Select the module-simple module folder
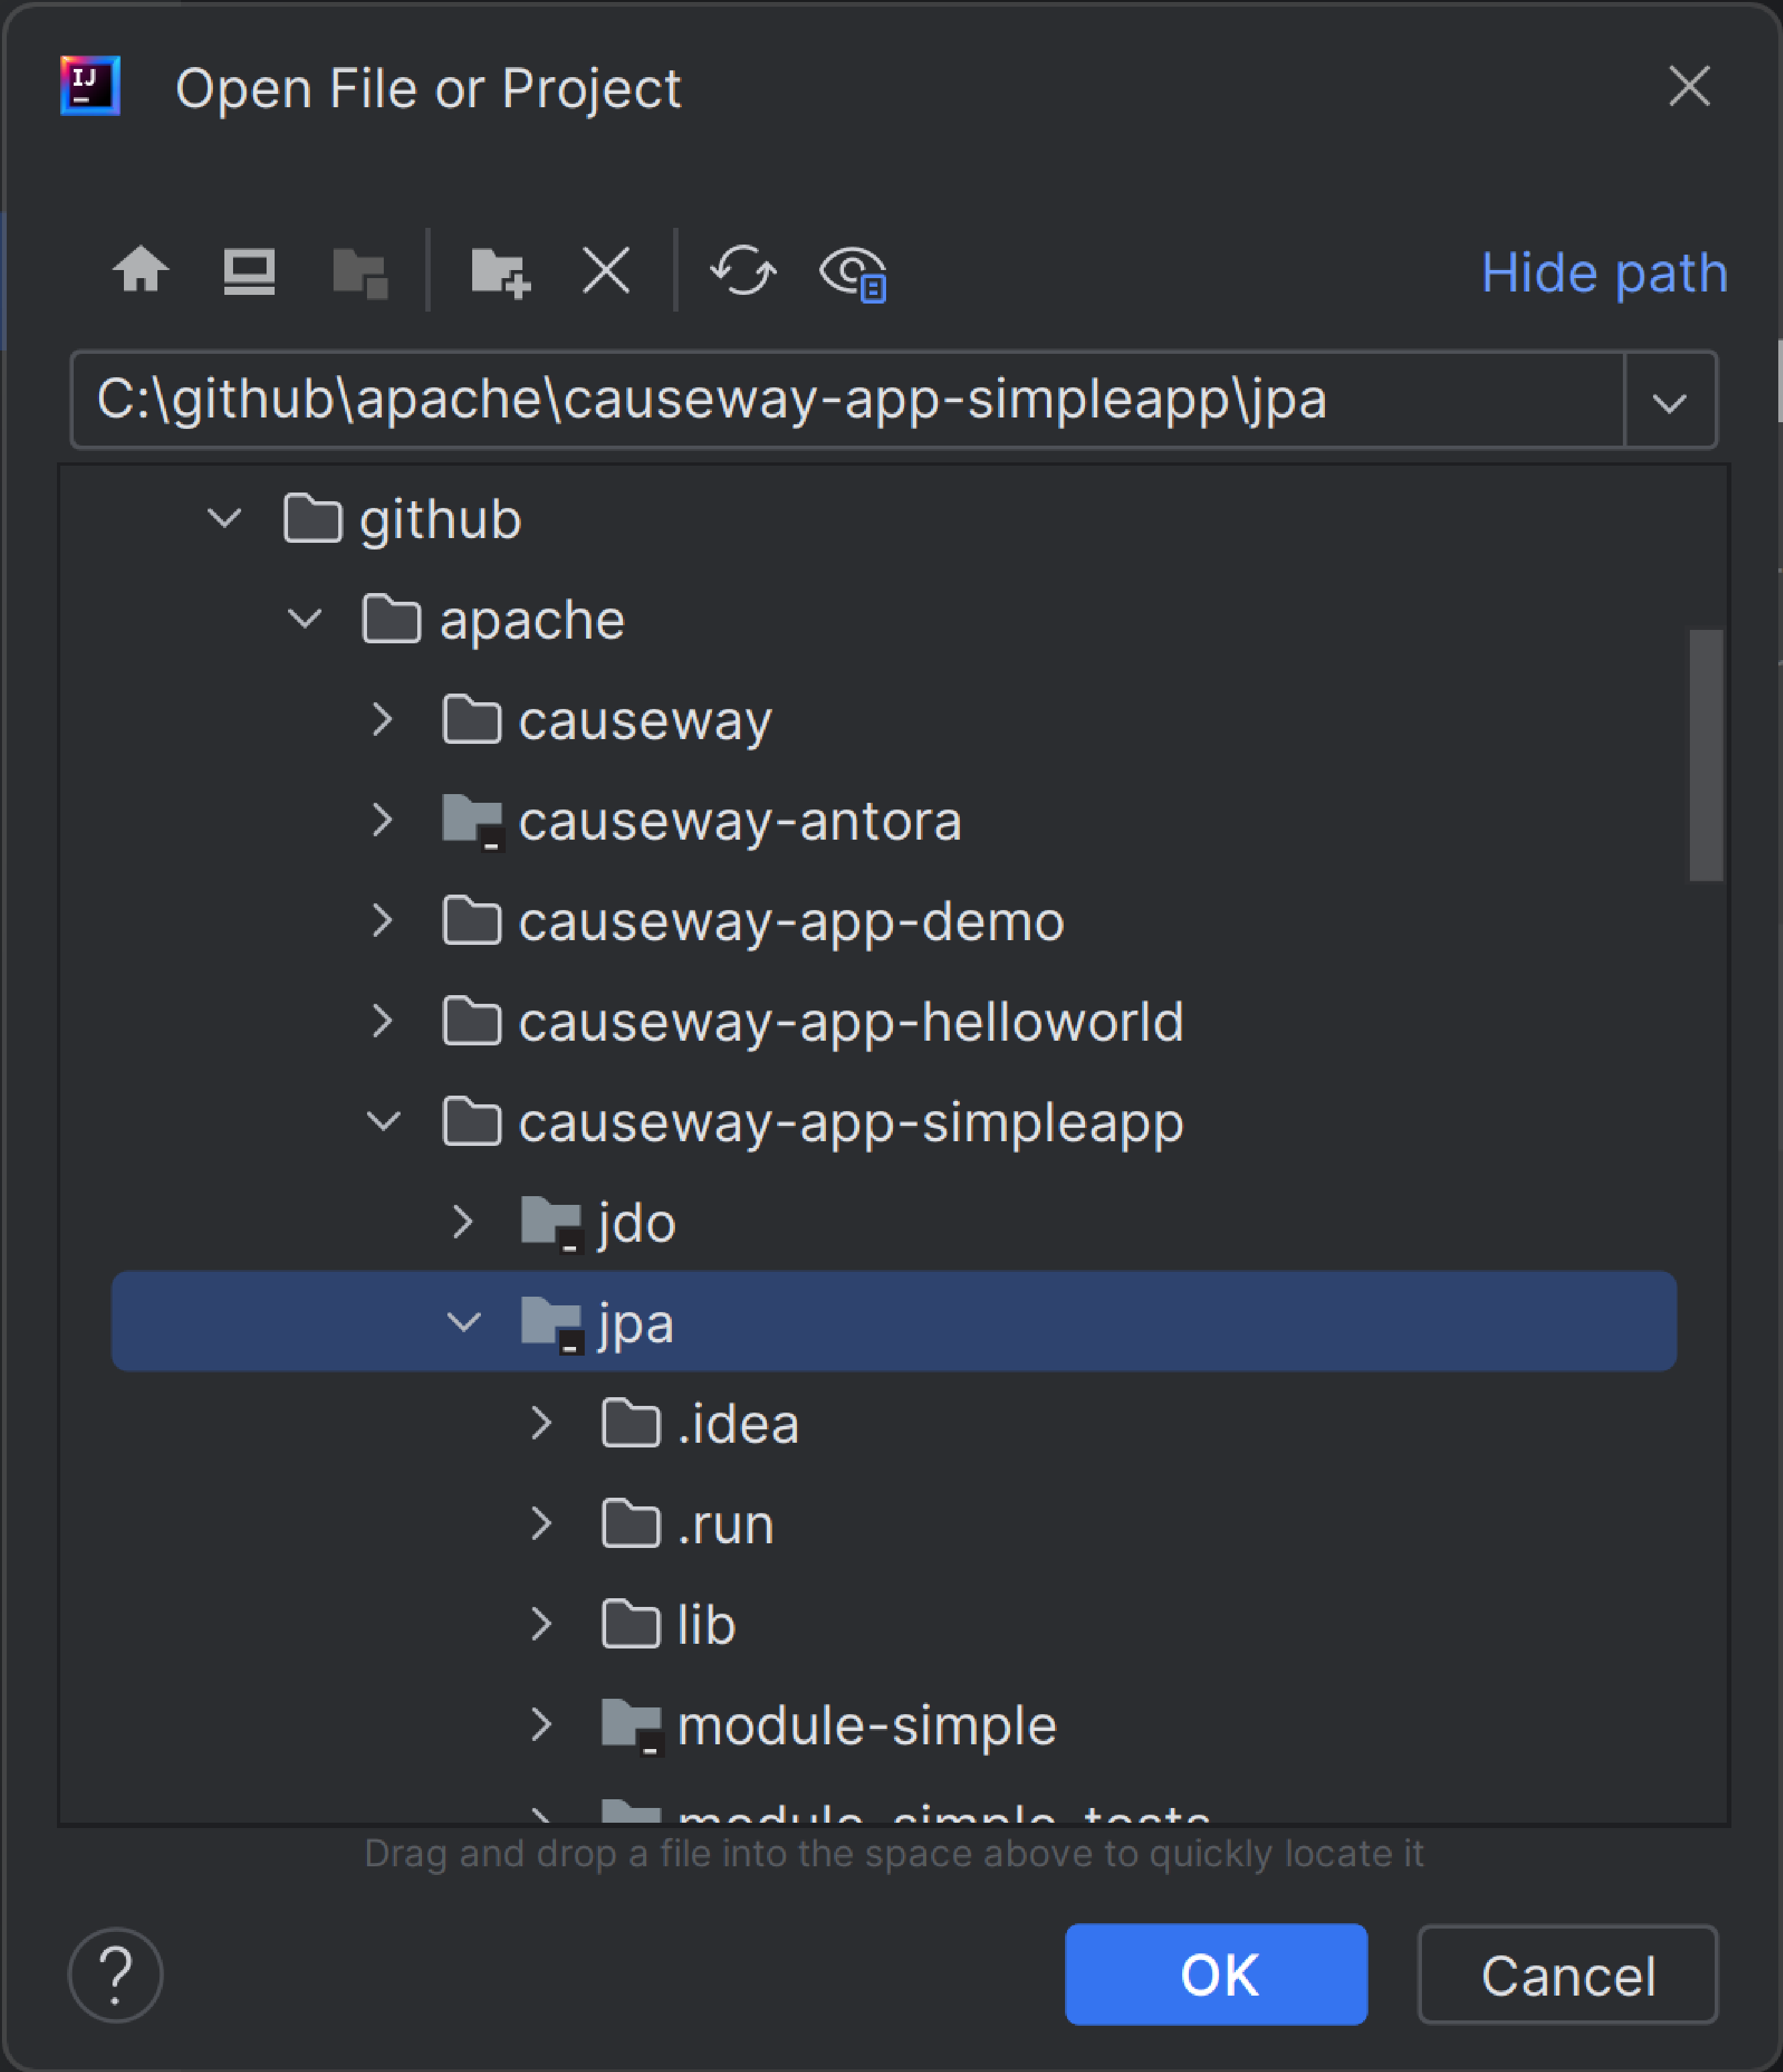This screenshot has height=2072, width=1783. tap(865, 1725)
